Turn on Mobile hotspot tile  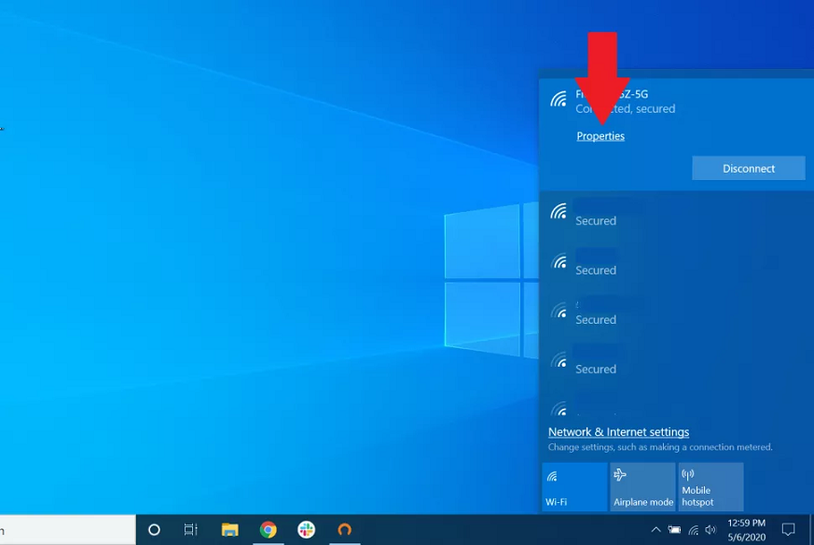point(711,486)
